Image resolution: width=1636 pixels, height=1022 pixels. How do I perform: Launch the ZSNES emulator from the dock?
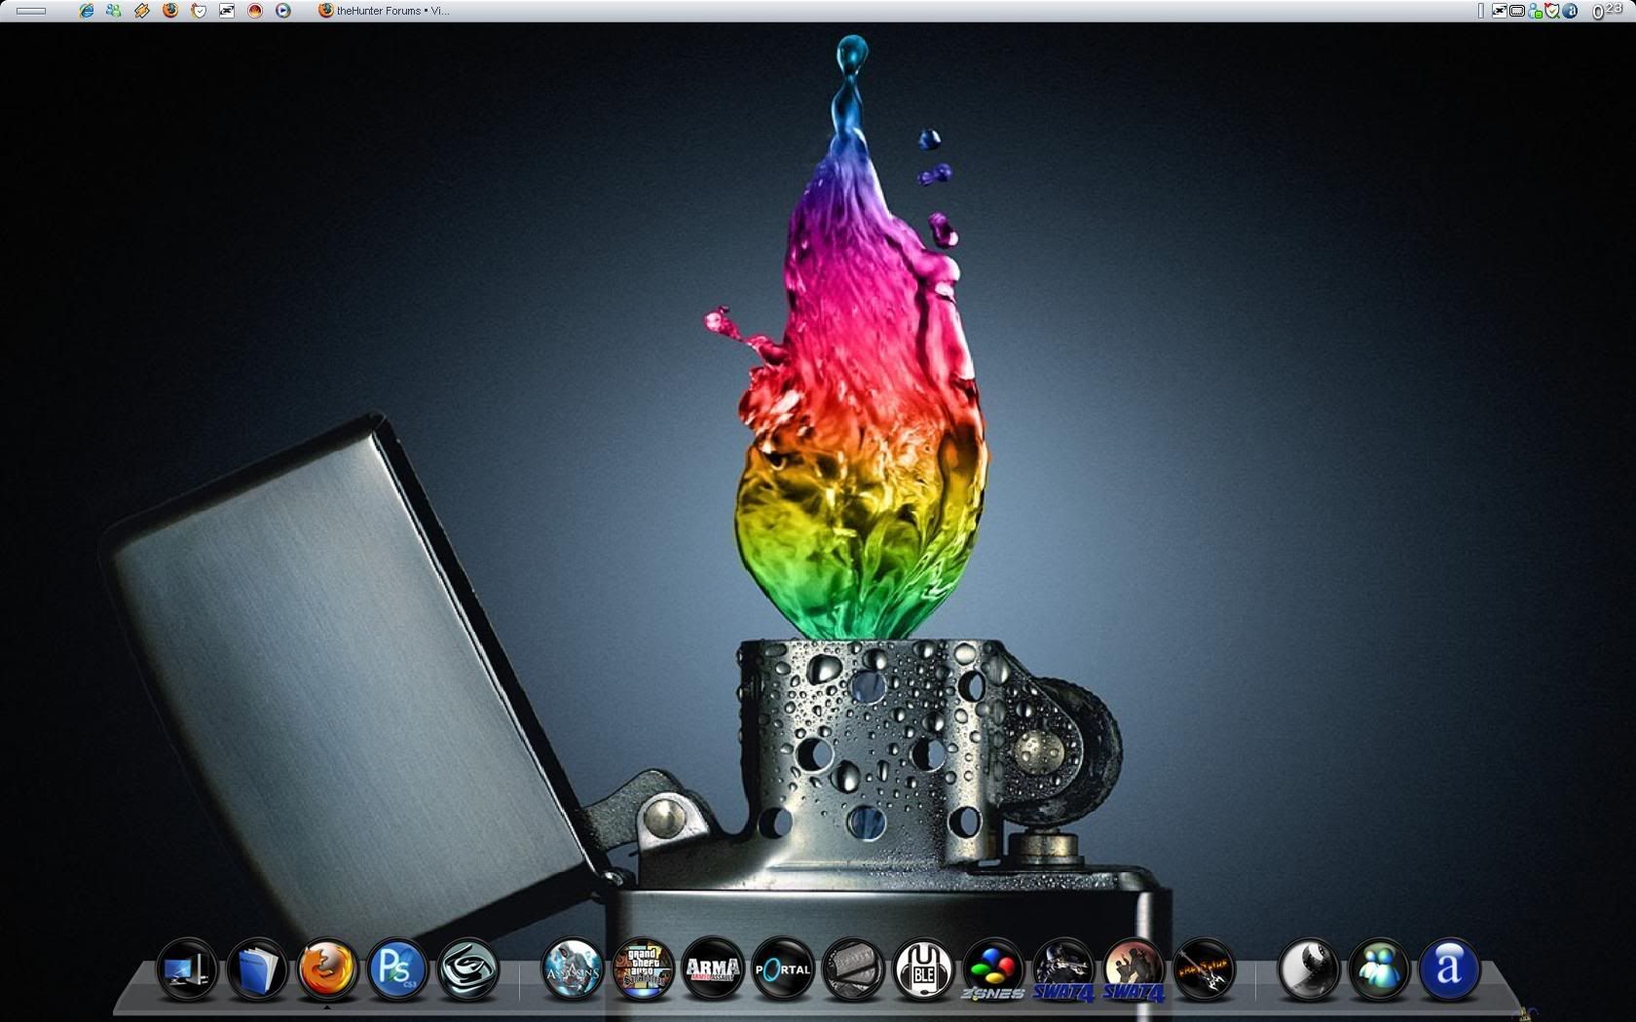[993, 969]
